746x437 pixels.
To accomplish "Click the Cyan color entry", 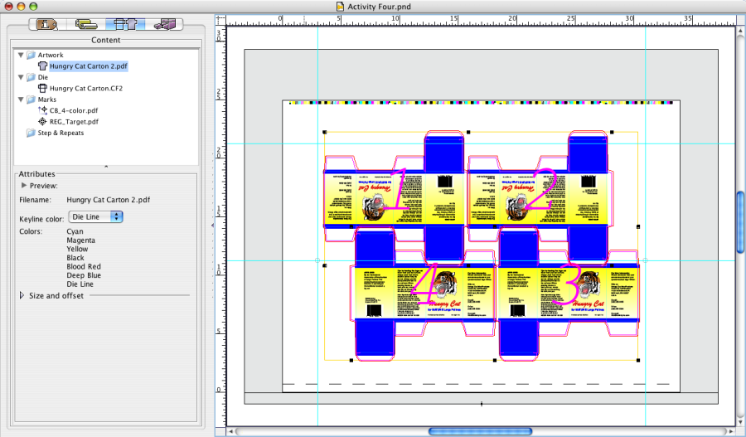I will pyautogui.click(x=75, y=231).
